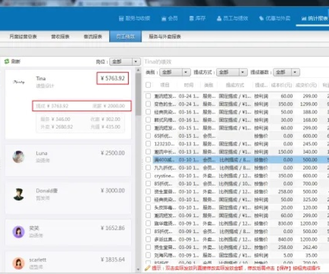Open 服务与收银 in the top navigation
329x274 pixels.
click(134, 18)
